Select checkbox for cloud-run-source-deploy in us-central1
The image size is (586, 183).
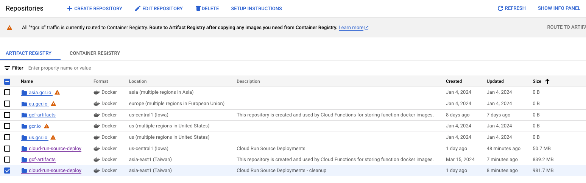pyautogui.click(x=7, y=149)
